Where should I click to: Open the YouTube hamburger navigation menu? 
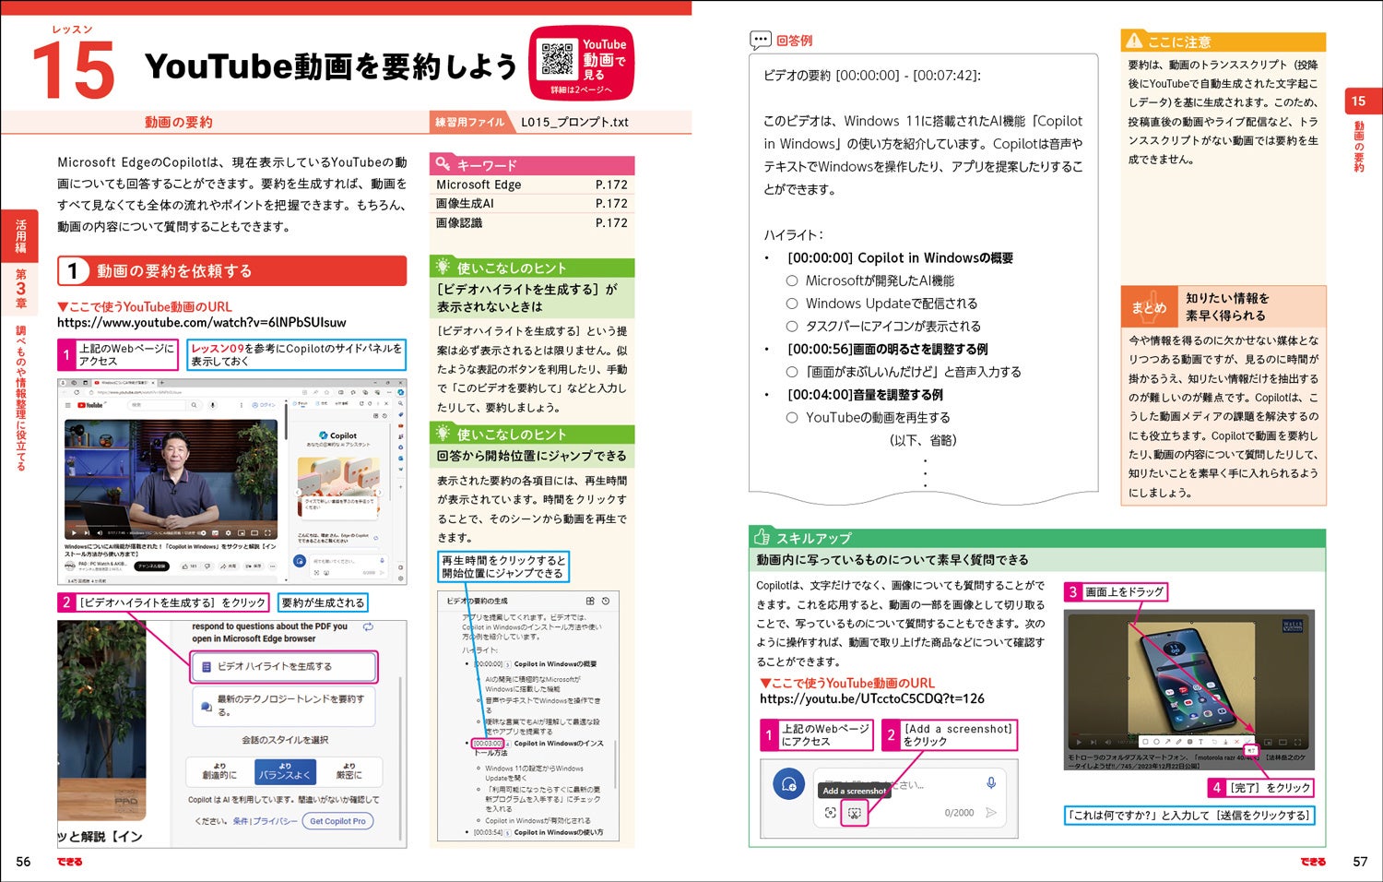tap(67, 405)
